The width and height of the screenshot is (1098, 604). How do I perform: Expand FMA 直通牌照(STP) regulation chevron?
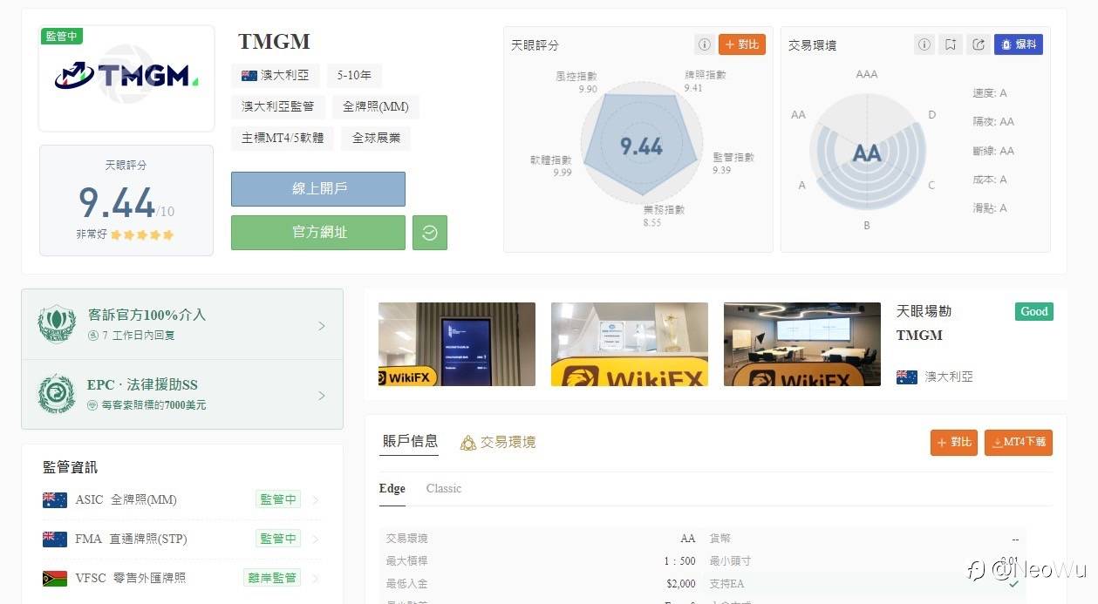316,540
